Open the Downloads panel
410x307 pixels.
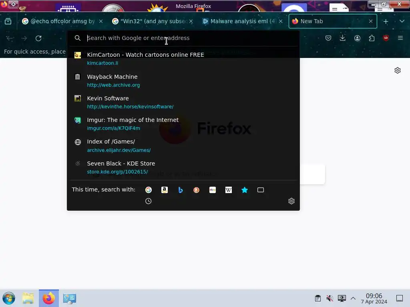point(343,38)
